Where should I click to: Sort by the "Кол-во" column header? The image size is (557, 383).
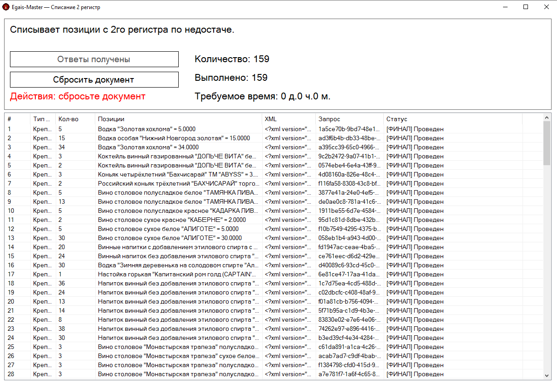coord(68,119)
